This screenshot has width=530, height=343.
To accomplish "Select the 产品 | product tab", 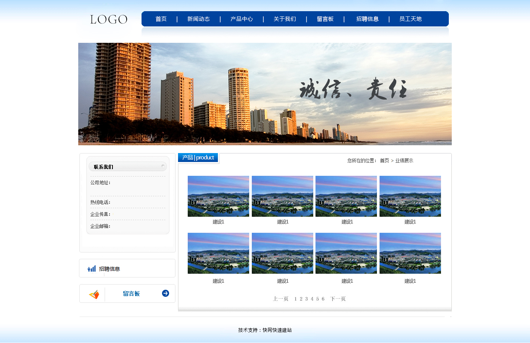I will (198, 158).
